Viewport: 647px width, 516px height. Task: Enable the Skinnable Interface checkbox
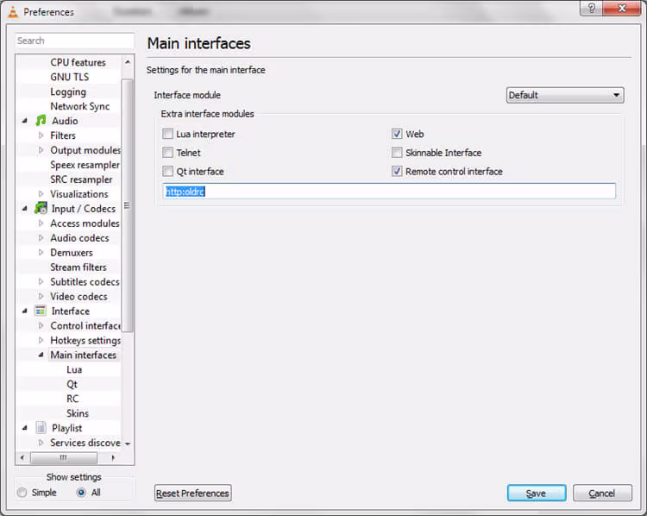[x=397, y=153]
